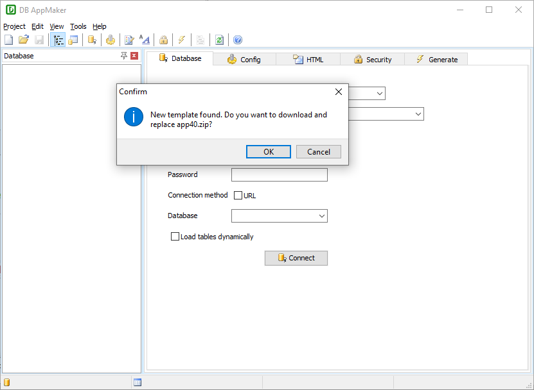Open the Help menu
The width and height of the screenshot is (534, 390).
click(x=99, y=26)
